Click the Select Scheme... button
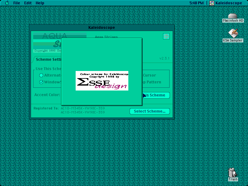 [x=150, y=111]
